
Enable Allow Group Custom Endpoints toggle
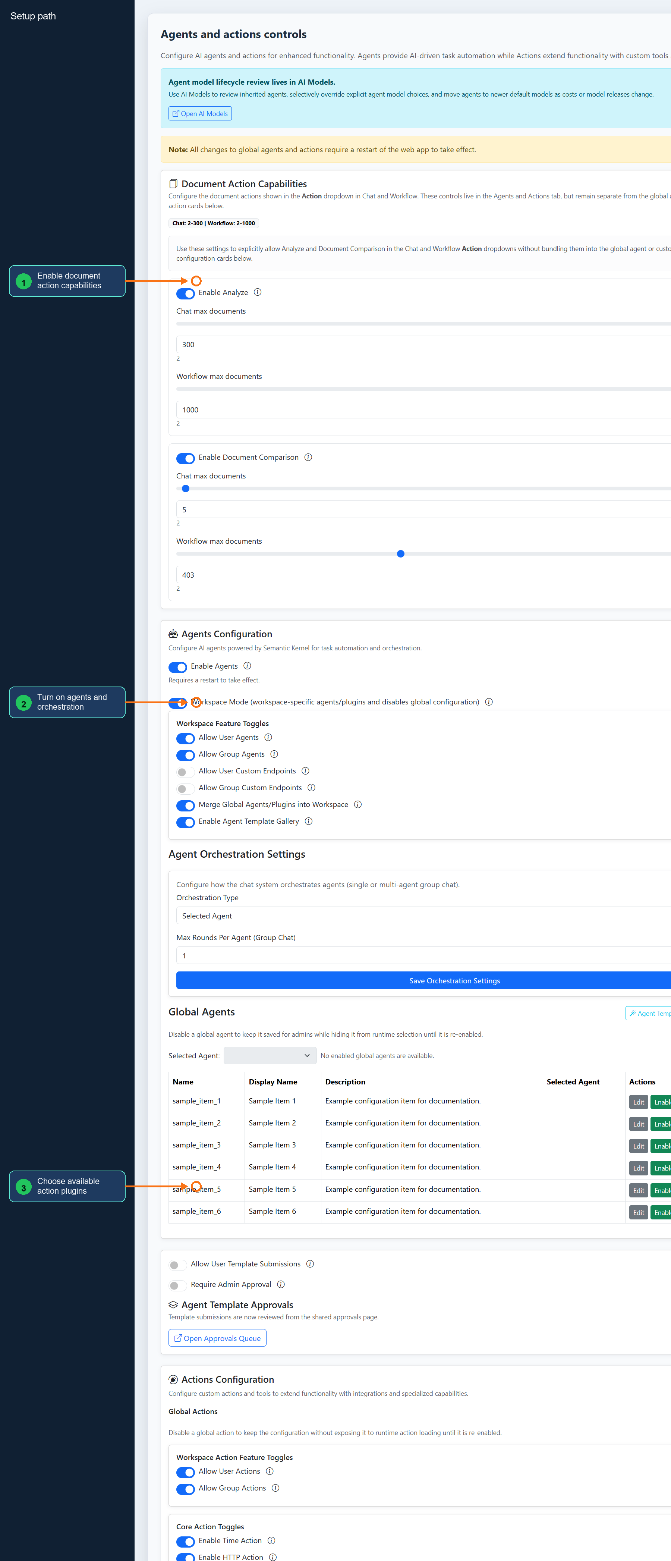tap(185, 789)
